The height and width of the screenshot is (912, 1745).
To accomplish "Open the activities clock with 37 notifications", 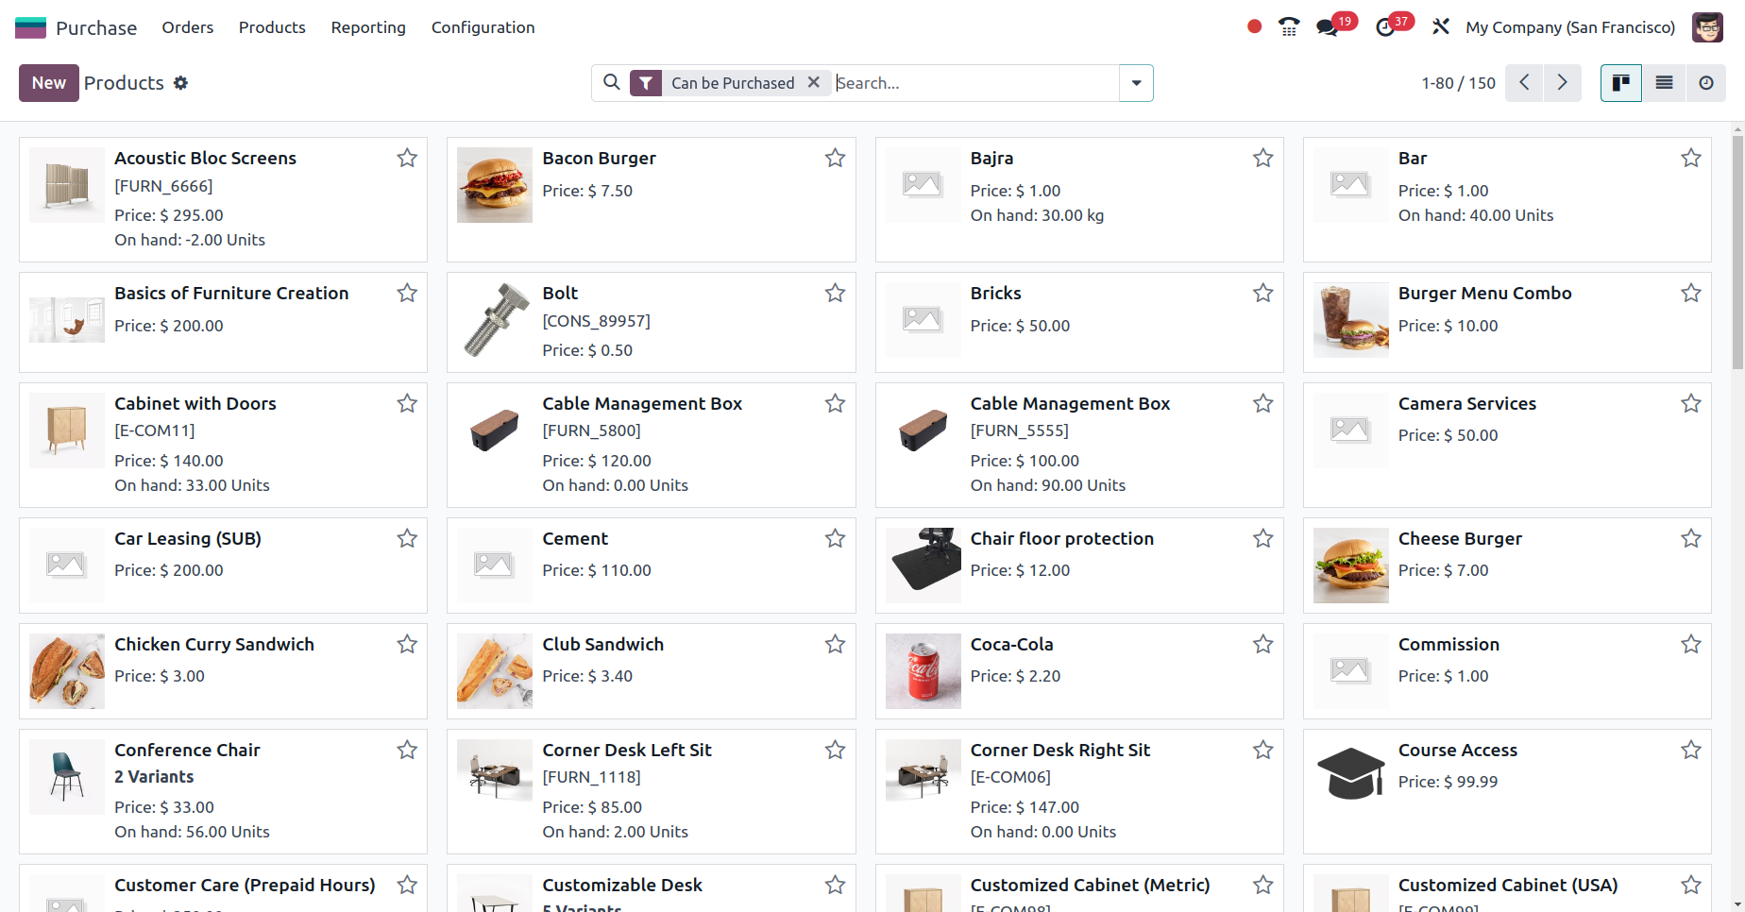I will (1385, 26).
